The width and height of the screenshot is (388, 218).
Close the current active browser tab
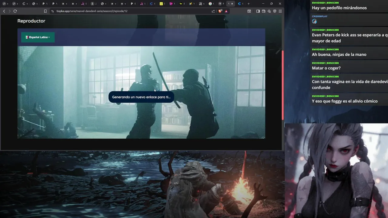(x=232, y=4)
